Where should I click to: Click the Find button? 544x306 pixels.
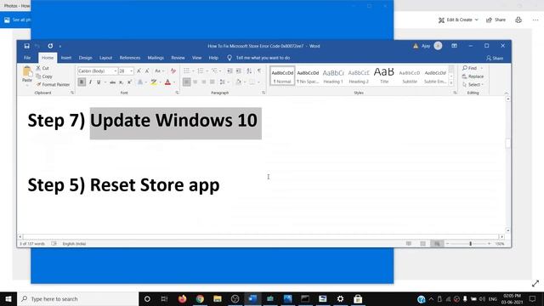click(470, 68)
